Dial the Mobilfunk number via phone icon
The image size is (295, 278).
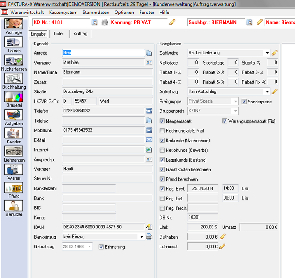[149, 130]
